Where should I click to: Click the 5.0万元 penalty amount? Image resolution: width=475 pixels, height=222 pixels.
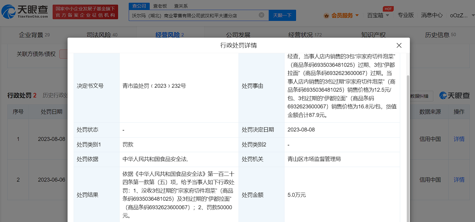tap(296, 195)
